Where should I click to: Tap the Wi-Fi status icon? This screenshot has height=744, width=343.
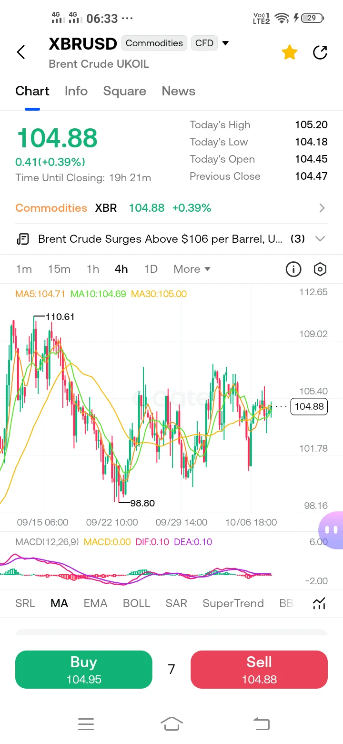(282, 18)
